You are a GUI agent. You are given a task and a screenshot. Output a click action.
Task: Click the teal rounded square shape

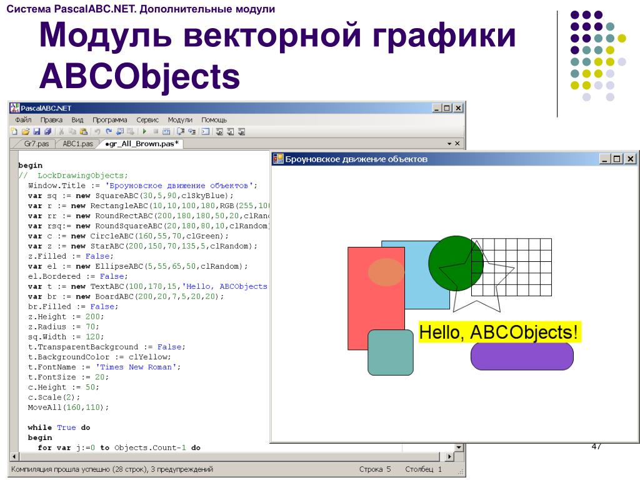(391, 352)
